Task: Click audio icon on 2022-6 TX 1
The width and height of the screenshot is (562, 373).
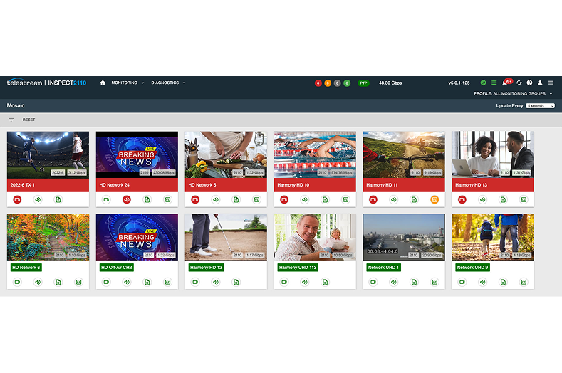Action: click(38, 199)
